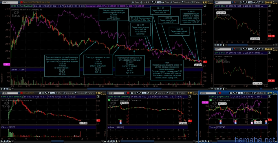Open Patterns menu on main SONS chart
This screenshot has width=278, height=143.
tap(196, 2)
